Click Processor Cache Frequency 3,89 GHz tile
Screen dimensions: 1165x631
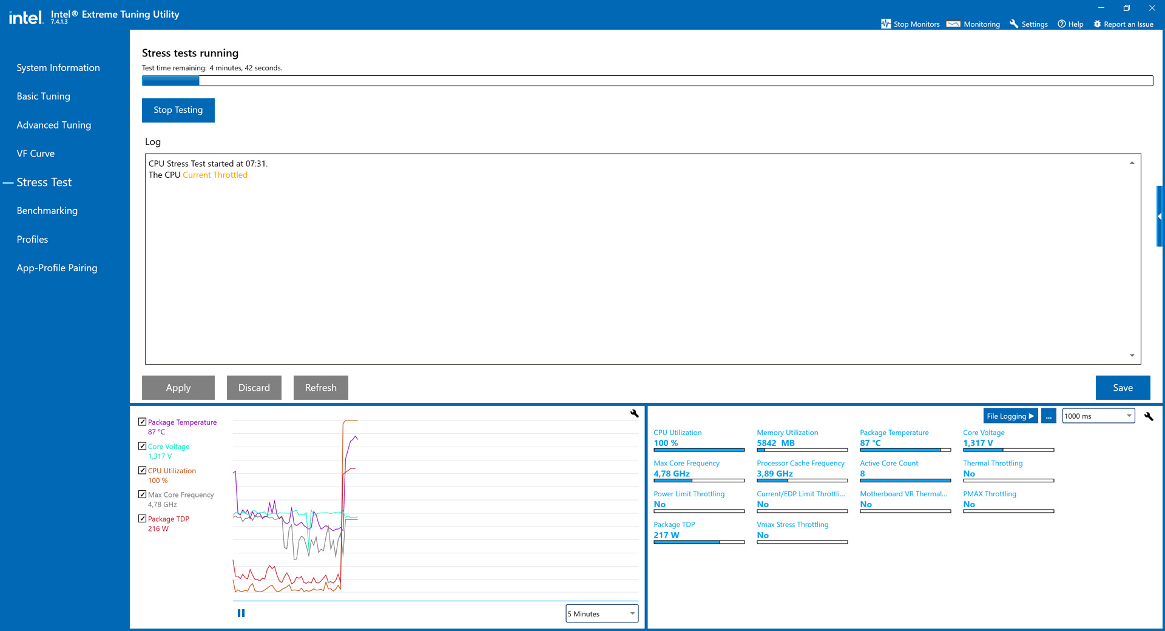click(802, 471)
